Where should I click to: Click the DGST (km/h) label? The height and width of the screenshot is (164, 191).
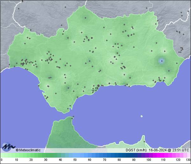pos(135,150)
